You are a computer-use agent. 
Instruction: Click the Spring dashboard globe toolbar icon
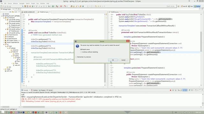pyautogui.click(x=83, y=6)
